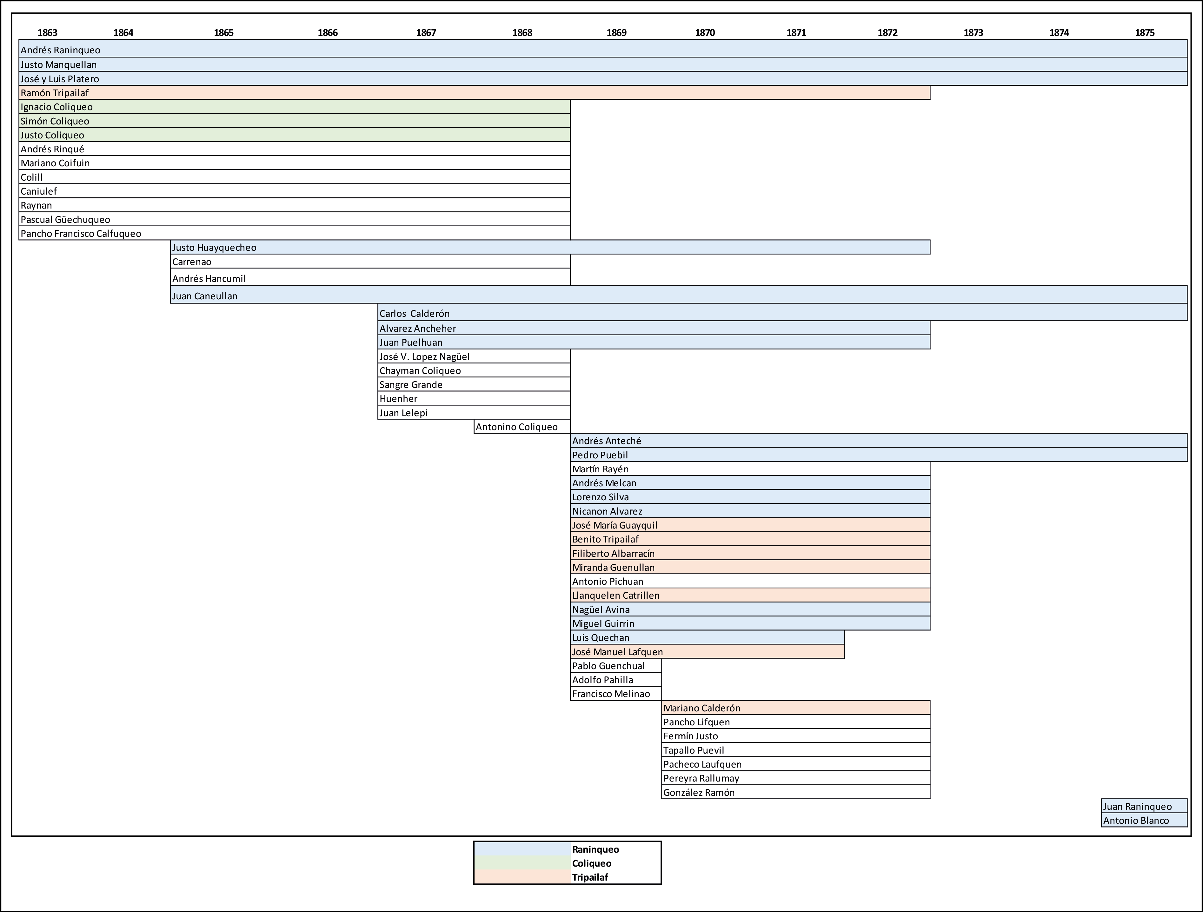
Task: Click the Justo Huayquecheo bar
Action: (550, 247)
